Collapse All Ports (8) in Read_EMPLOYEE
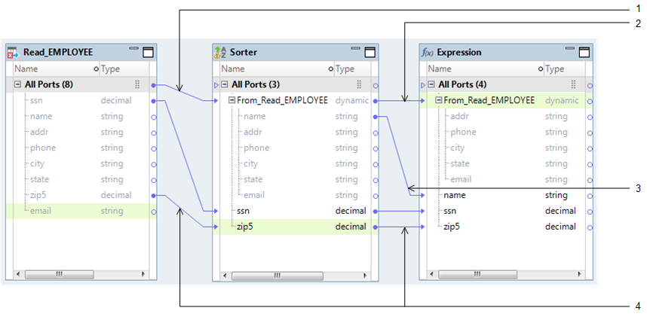This screenshot has height=317, width=647. (x=17, y=85)
